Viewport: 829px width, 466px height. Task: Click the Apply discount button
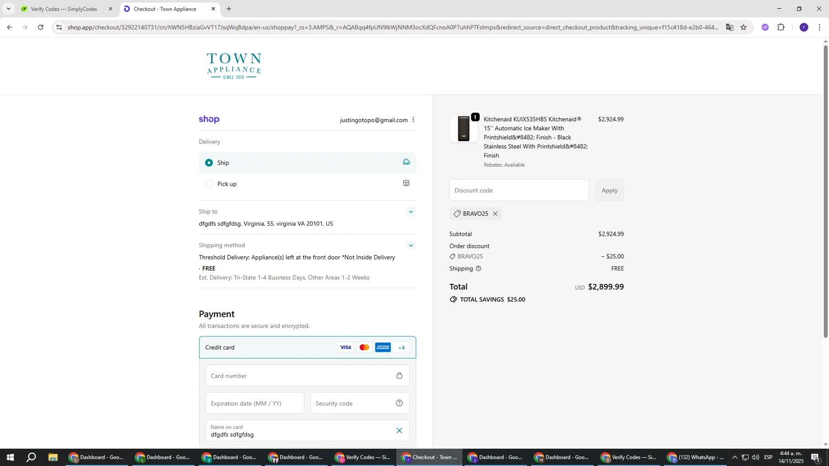coord(609,190)
